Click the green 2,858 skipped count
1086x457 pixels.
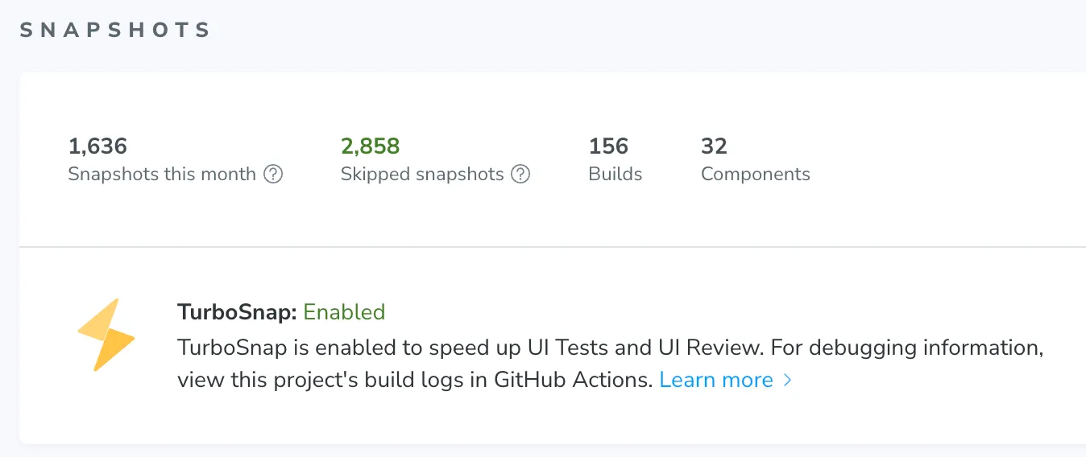pyautogui.click(x=371, y=146)
